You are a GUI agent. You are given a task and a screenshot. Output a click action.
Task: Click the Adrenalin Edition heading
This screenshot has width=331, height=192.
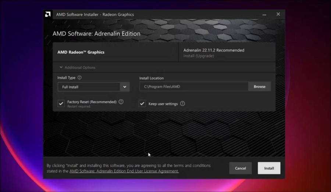tap(96, 33)
